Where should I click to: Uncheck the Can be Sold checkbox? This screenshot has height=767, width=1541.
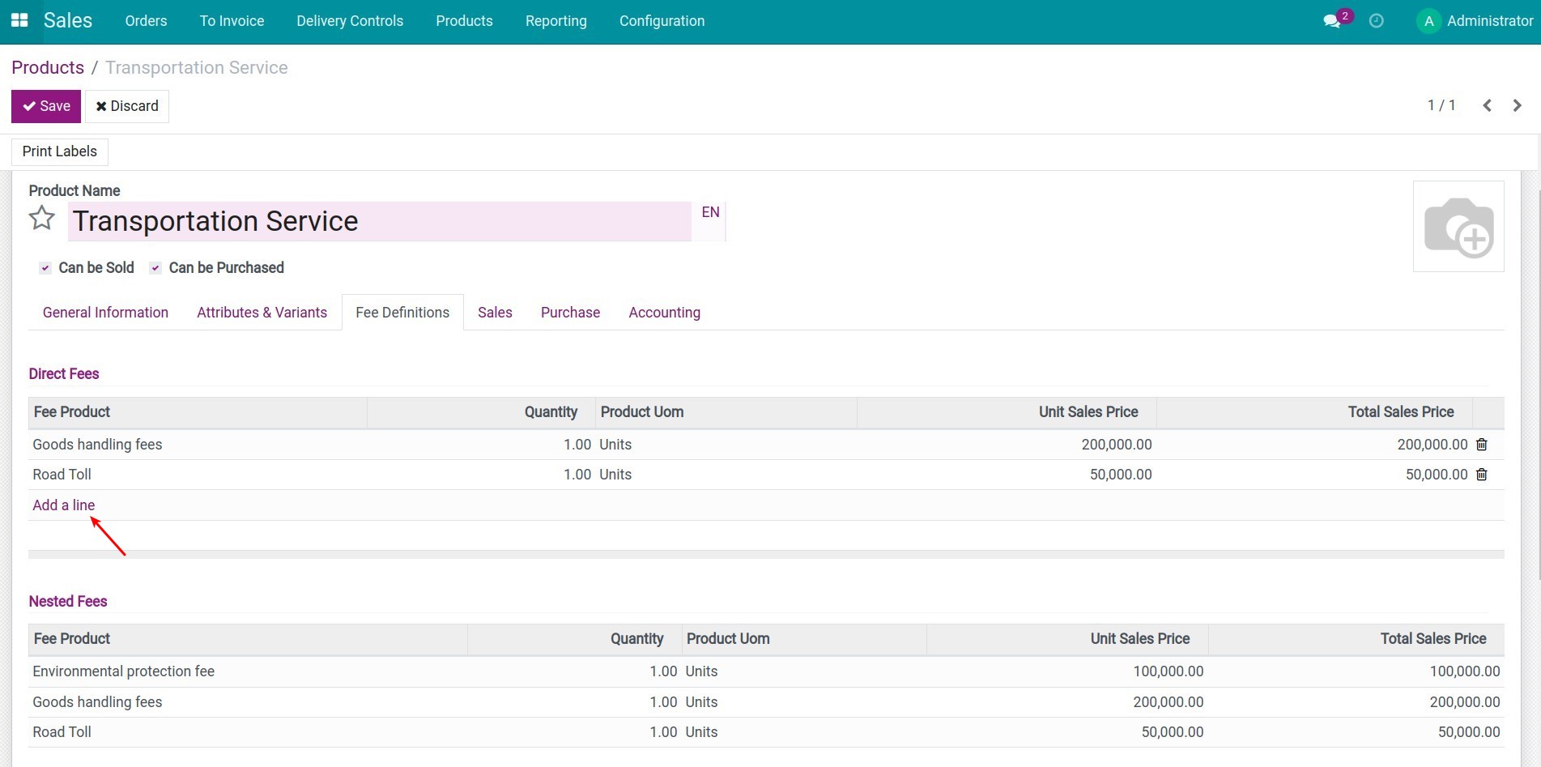45,267
